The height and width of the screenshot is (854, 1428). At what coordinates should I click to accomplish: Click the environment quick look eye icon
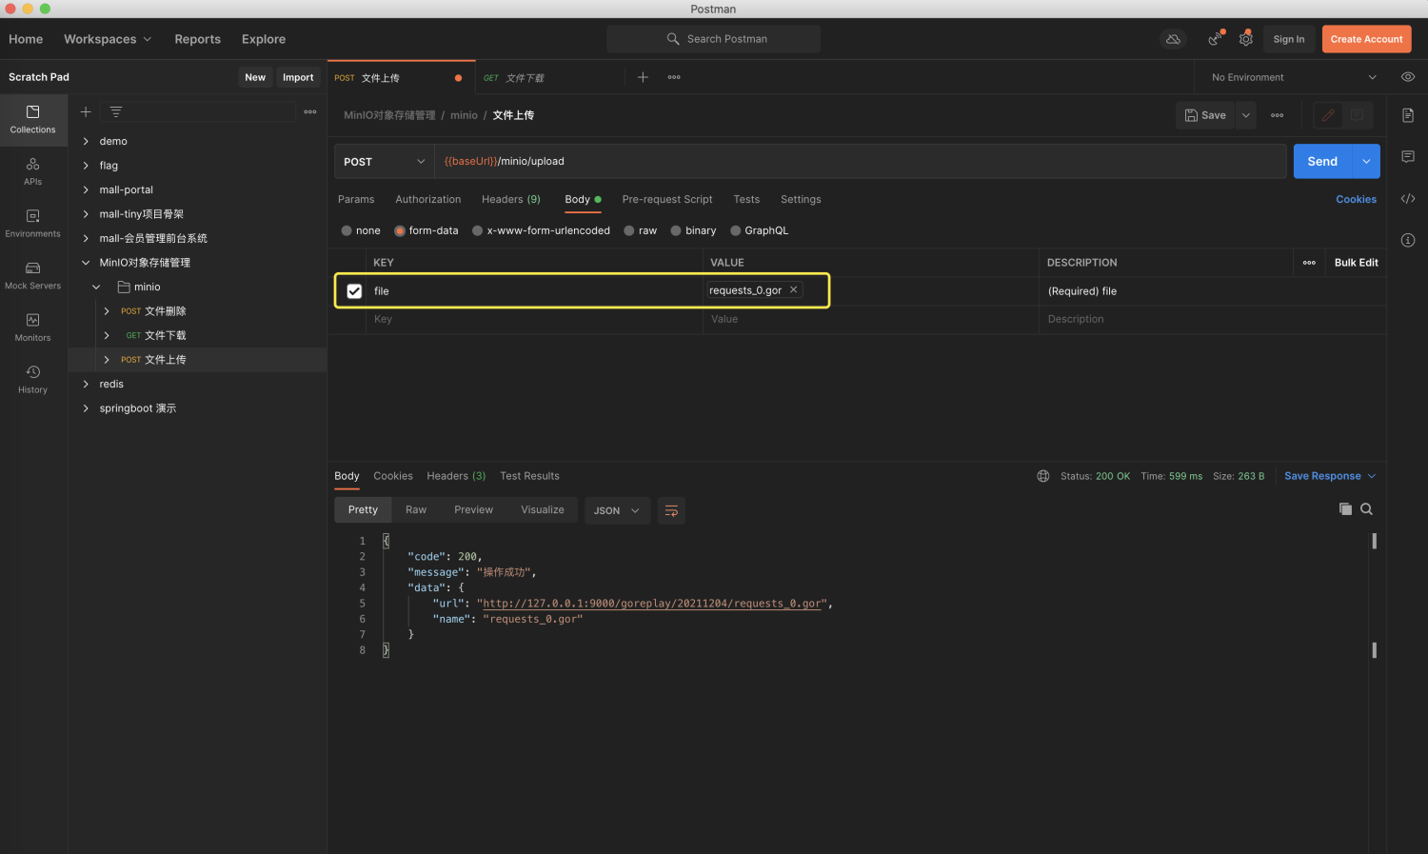point(1408,77)
